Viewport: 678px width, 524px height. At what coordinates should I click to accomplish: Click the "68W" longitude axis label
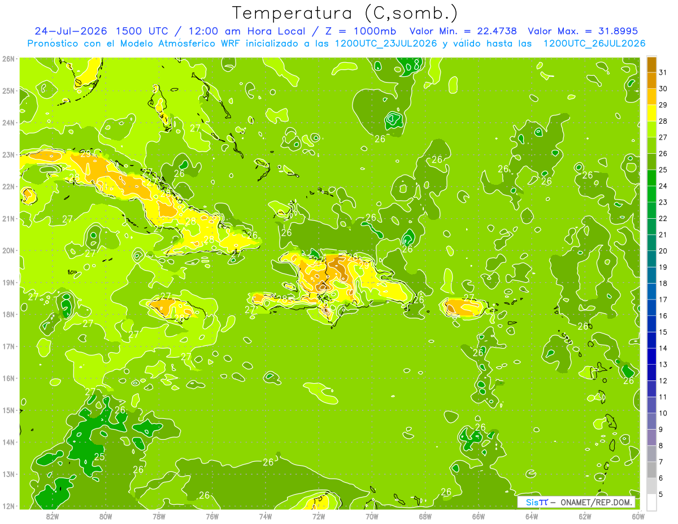[425, 516]
